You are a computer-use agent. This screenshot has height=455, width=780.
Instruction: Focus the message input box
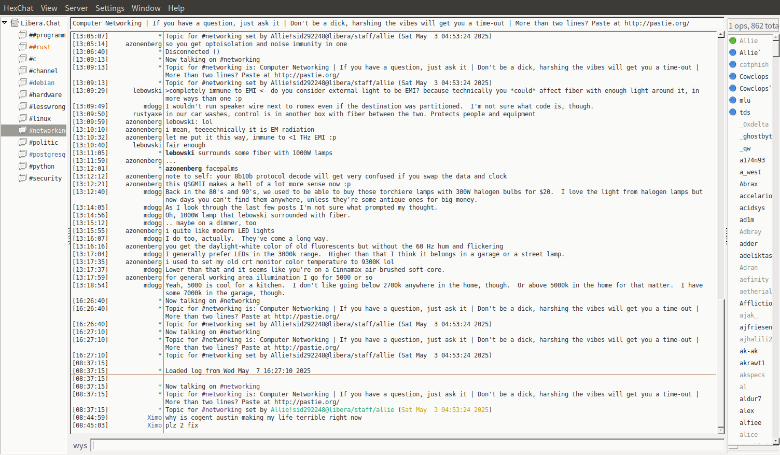(407, 445)
